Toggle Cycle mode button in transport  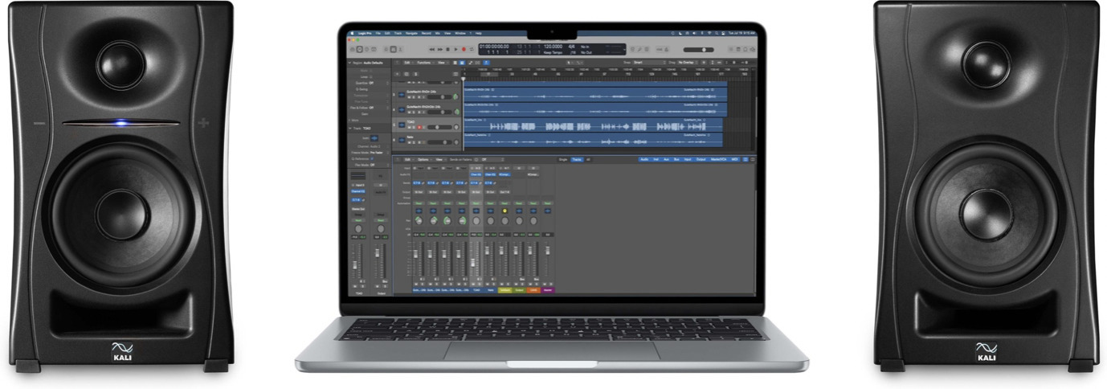472,49
